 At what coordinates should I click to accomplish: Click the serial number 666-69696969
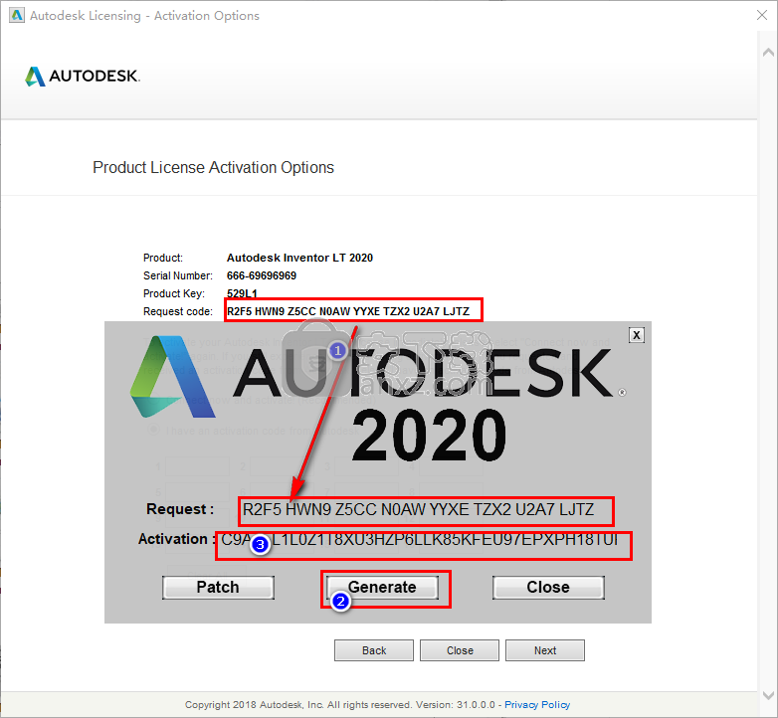pyautogui.click(x=262, y=275)
